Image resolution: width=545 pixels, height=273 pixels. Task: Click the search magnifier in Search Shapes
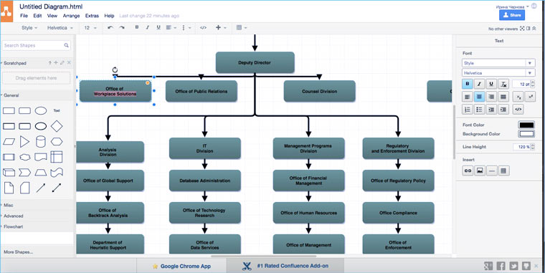point(66,46)
